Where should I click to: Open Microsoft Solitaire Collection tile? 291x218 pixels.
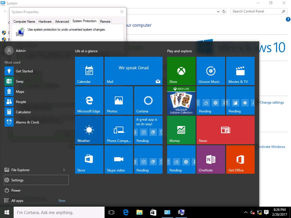pos(181,100)
